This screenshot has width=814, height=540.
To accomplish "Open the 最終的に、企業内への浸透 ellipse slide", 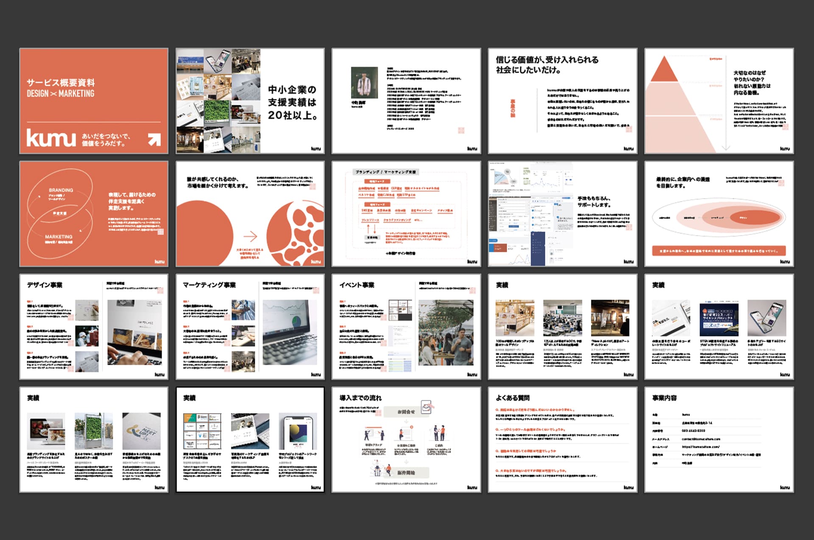I will (719, 214).
